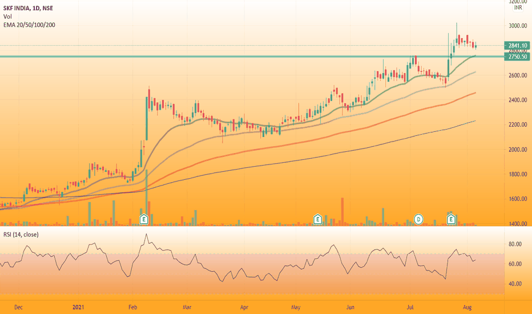Click the May label on time axis
The height and width of the screenshot is (314, 532).
[x=296, y=307]
